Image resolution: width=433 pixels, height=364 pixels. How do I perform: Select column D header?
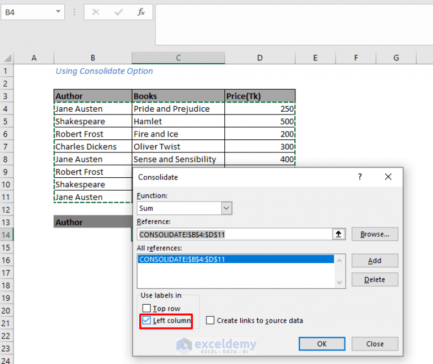[260, 58]
